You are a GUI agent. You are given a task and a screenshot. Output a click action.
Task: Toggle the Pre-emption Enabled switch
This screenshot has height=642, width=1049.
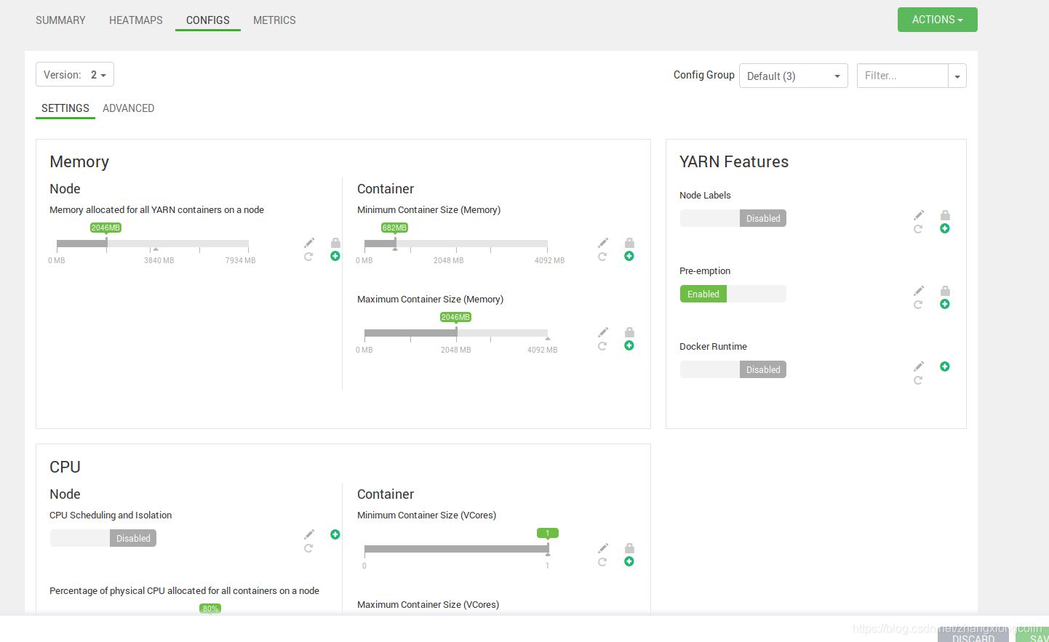733,294
